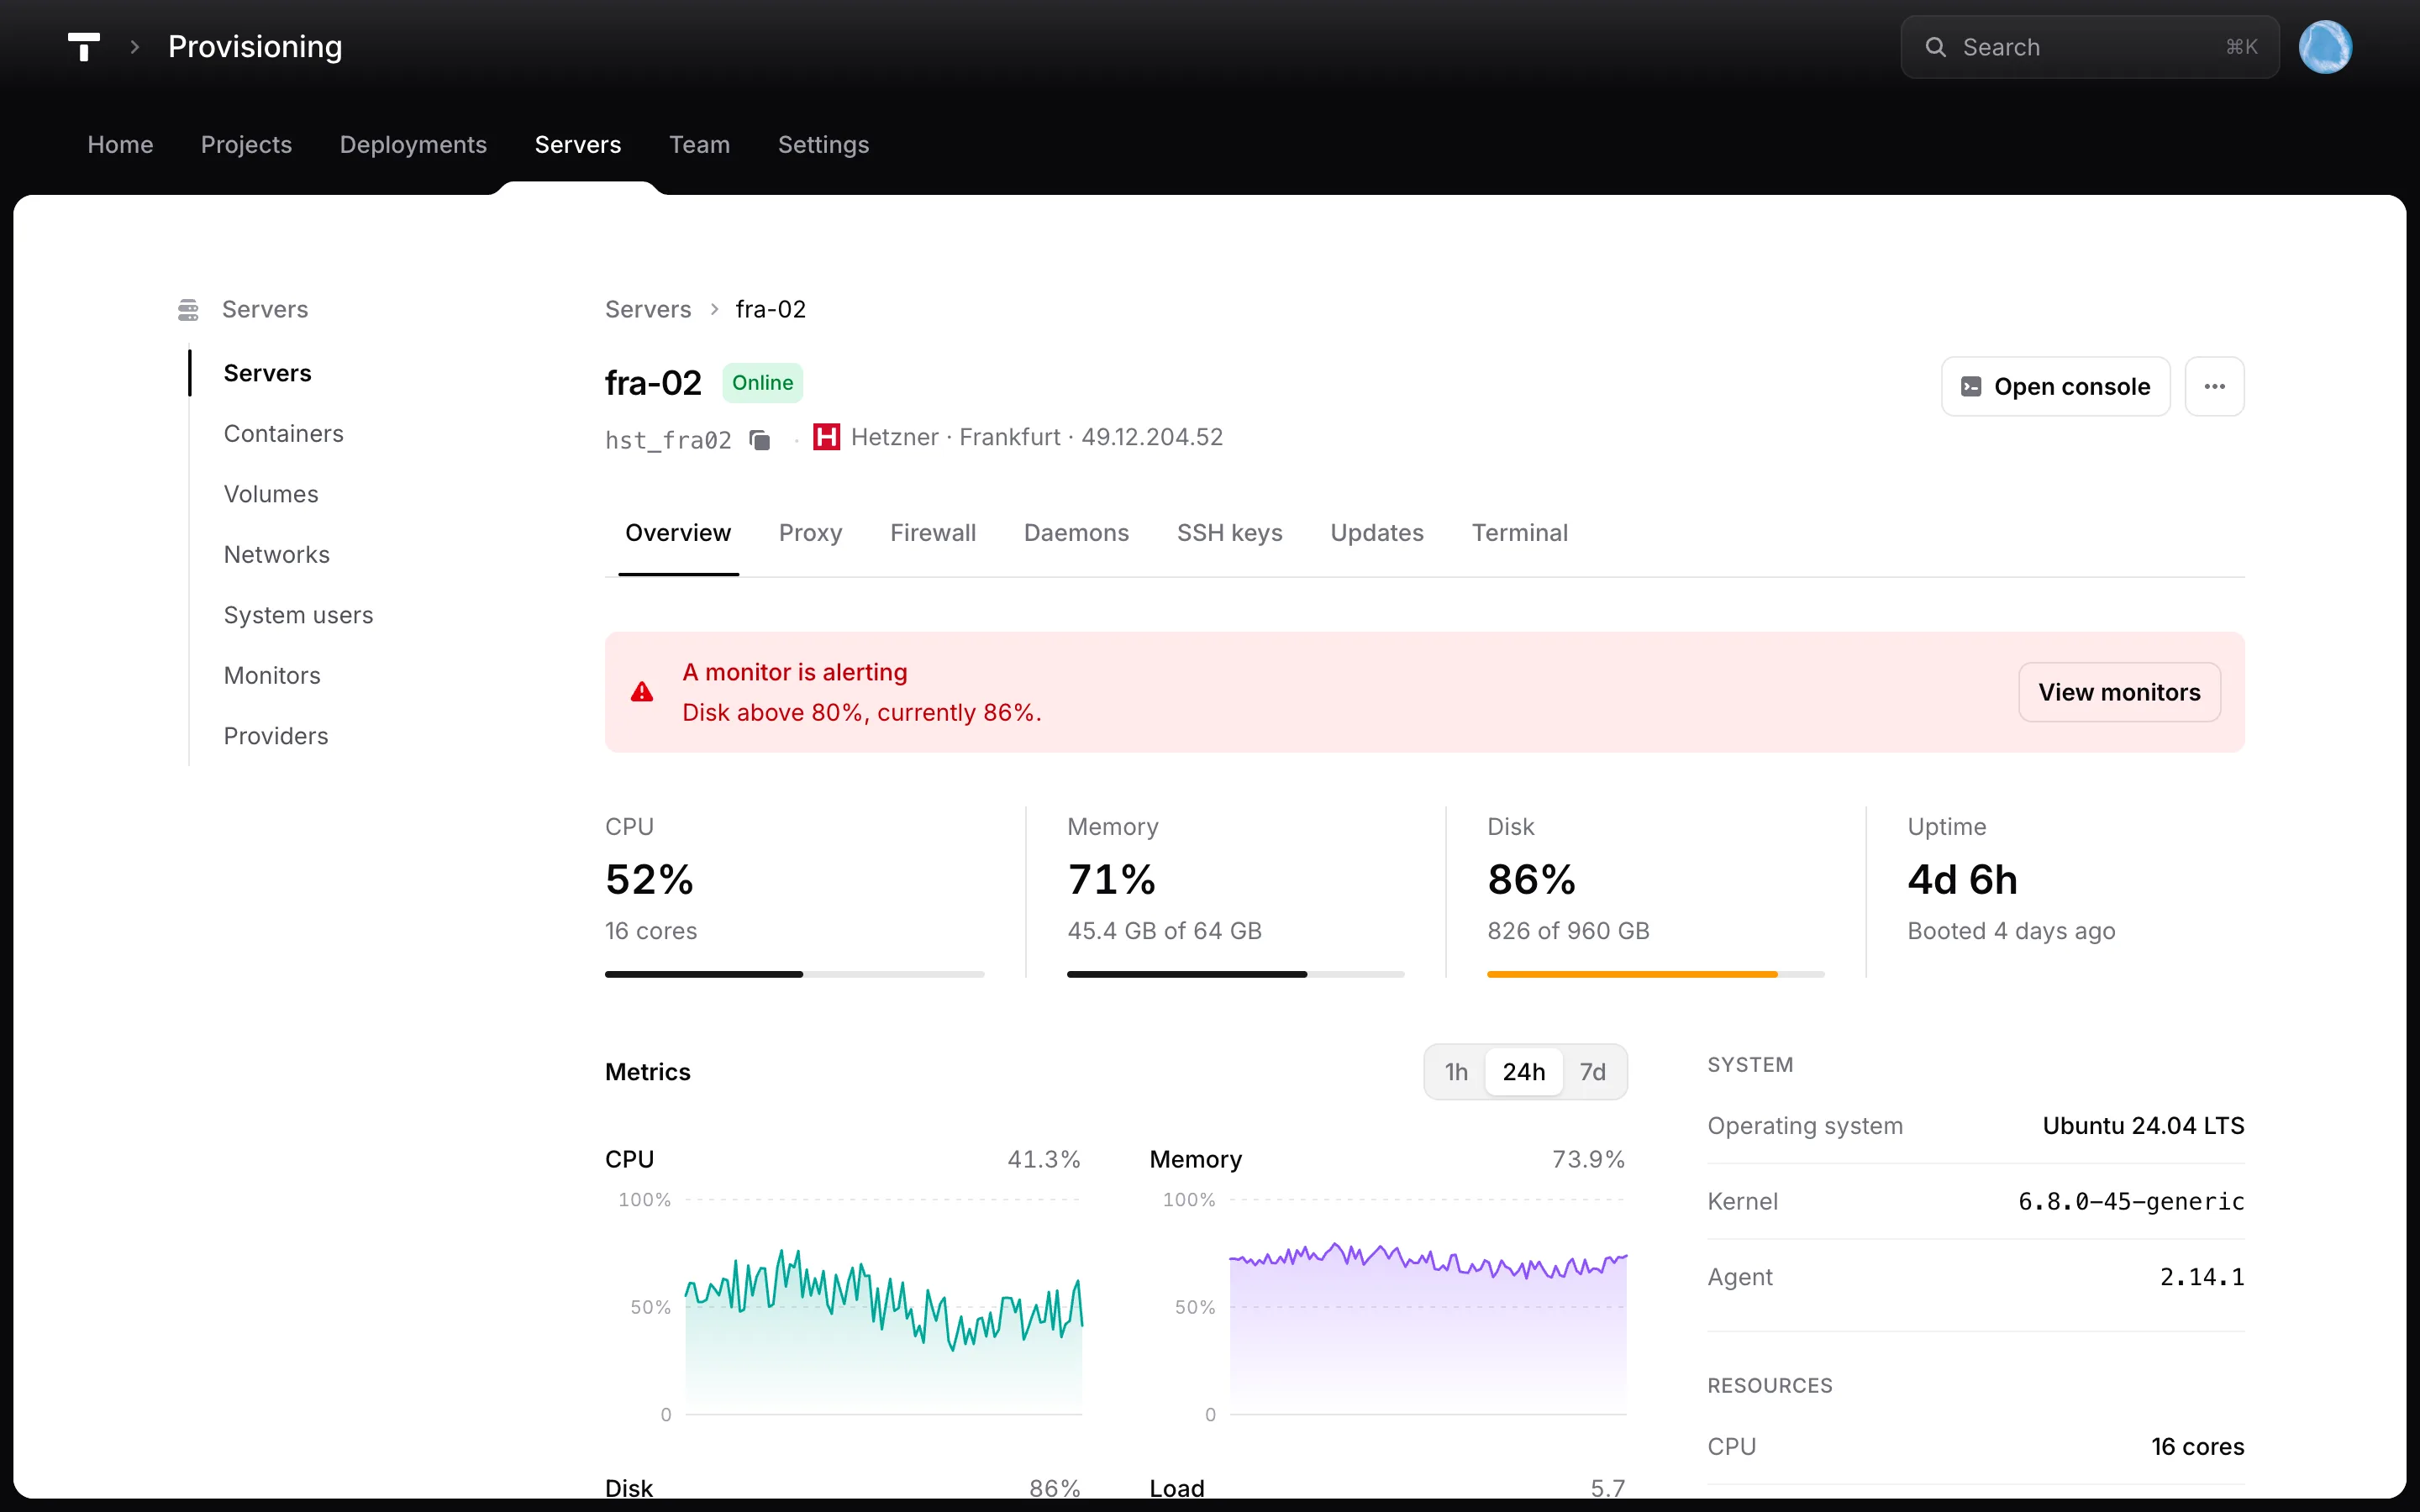Switch to the SSH keys tab
This screenshot has height=1512, width=2420.
tap(1229, 533)
